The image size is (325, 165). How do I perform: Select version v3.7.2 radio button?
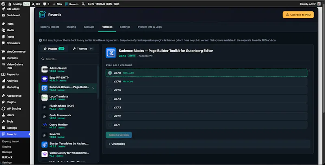pos(110,116)
